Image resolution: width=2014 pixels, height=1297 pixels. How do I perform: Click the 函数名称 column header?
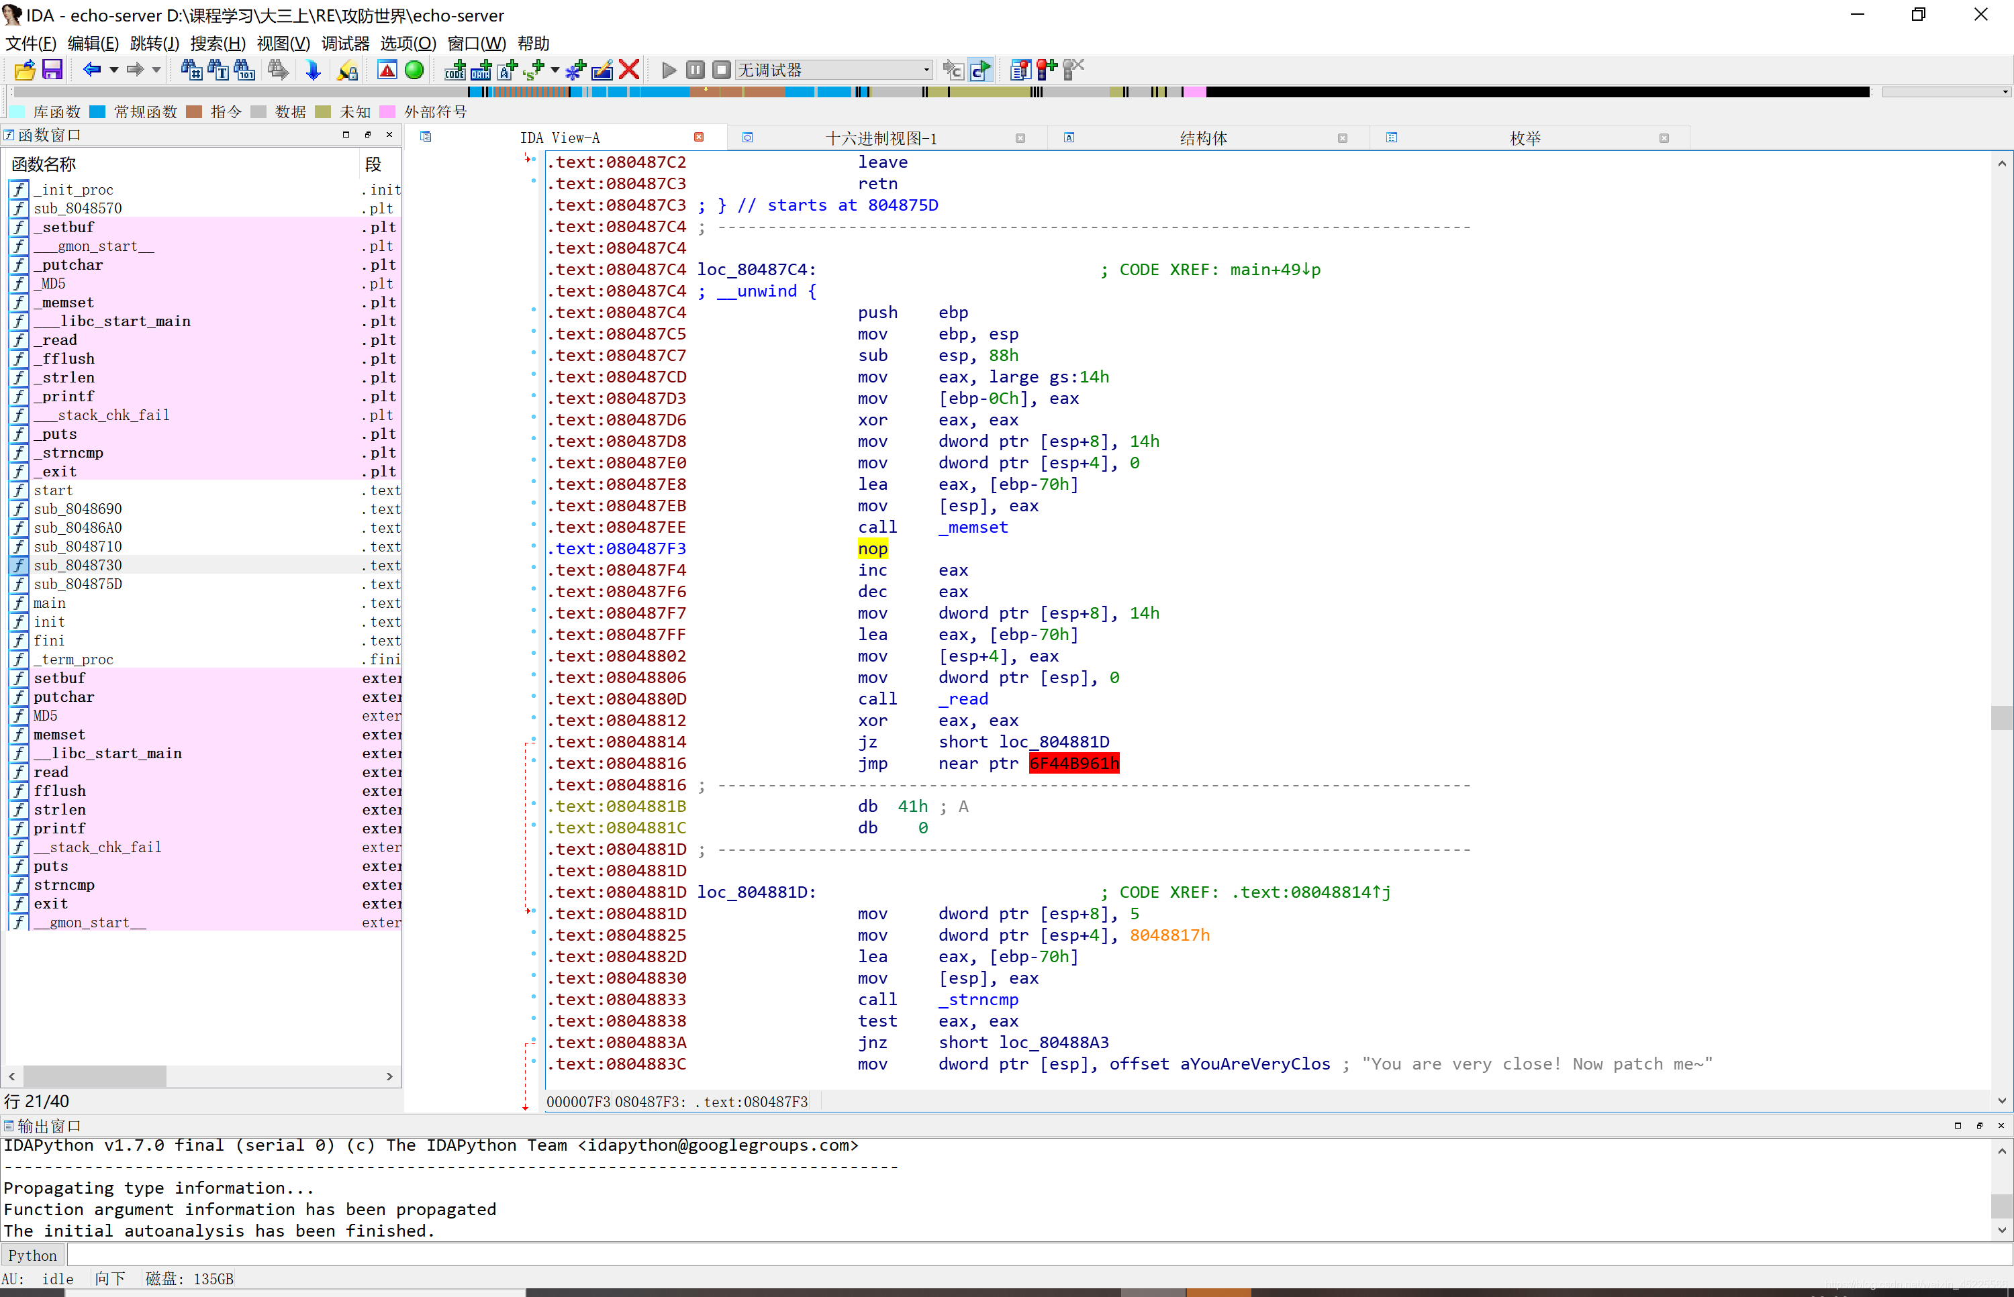coord(181,164)
